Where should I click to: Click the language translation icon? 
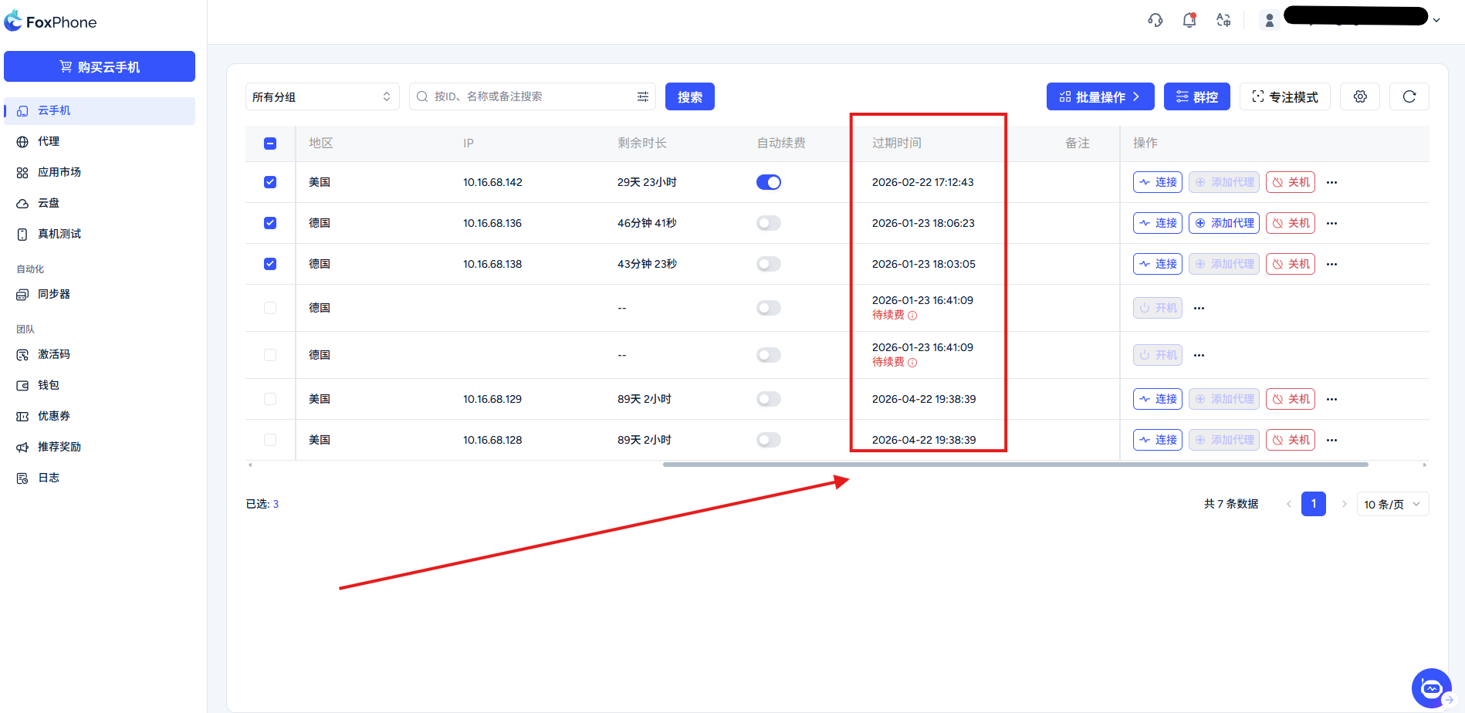coord(1223,21)
